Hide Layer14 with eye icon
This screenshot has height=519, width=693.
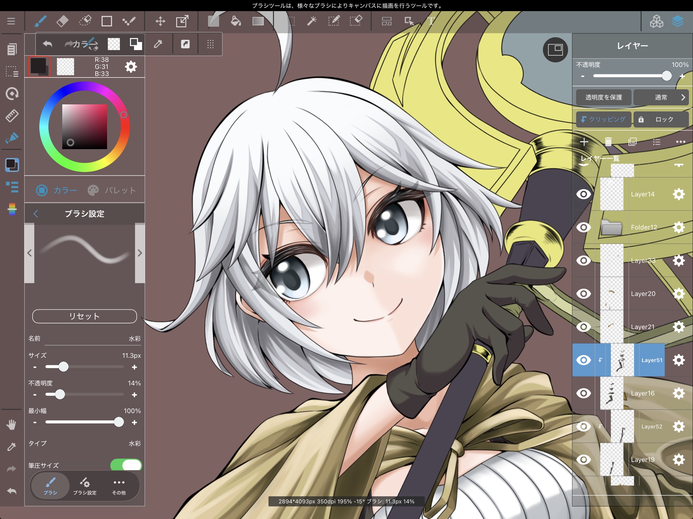pos(584,194)
